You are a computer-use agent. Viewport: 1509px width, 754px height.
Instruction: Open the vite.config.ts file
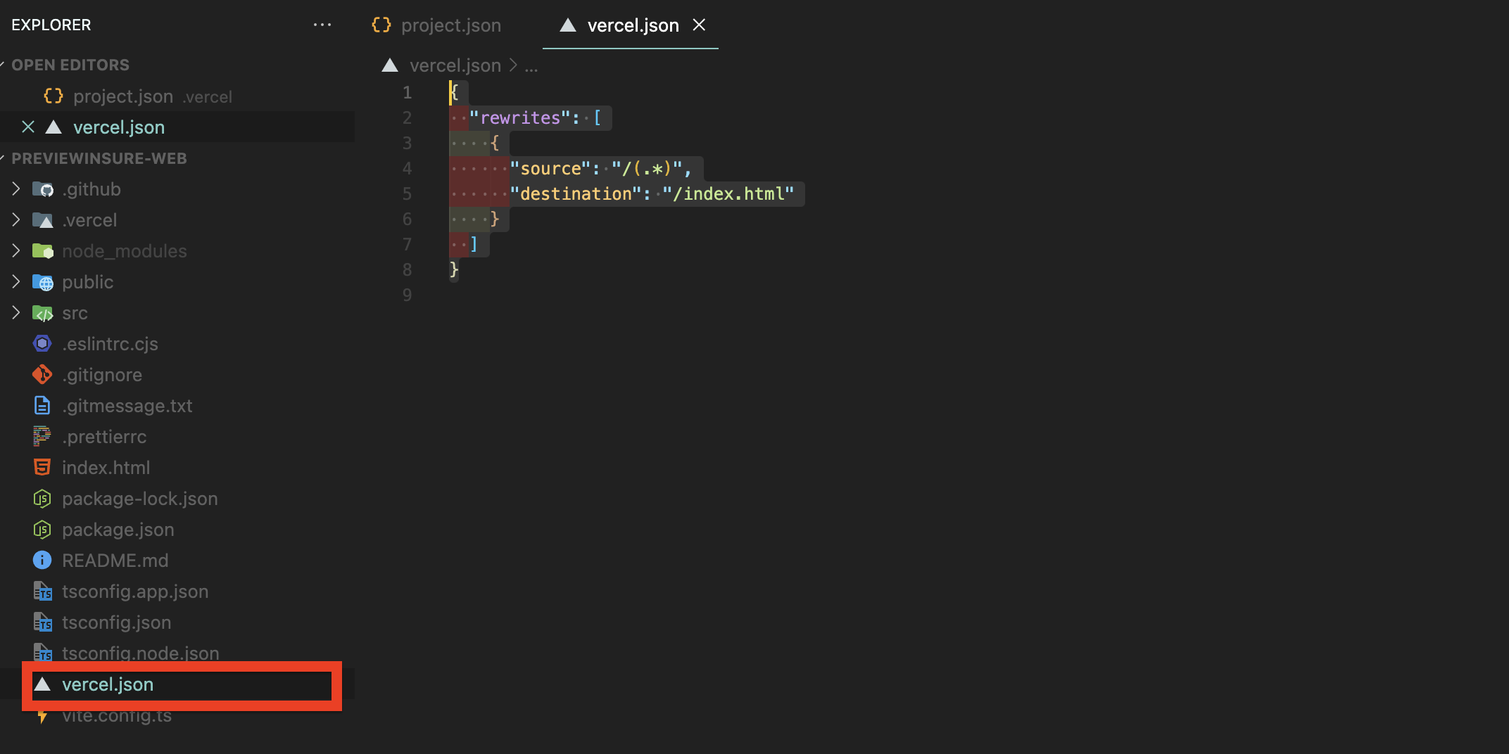tap(117, 716)
